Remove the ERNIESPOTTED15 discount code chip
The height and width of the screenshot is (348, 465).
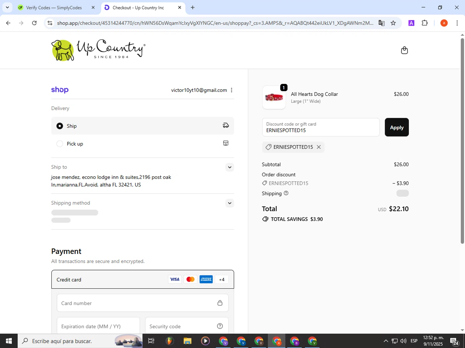(x=319, y=147)
